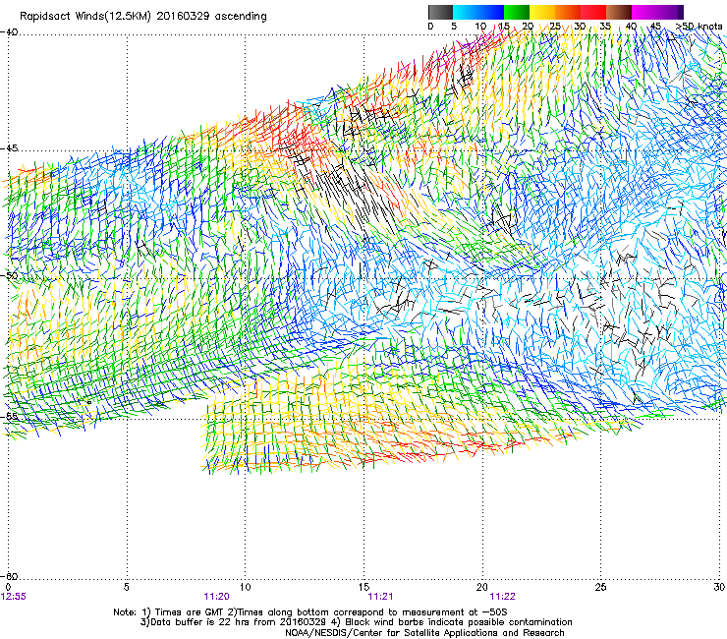This screenshot has height=639, width=727.
Task: Click the red 30-35 knots legend swatch
Action: pos(593,12)
